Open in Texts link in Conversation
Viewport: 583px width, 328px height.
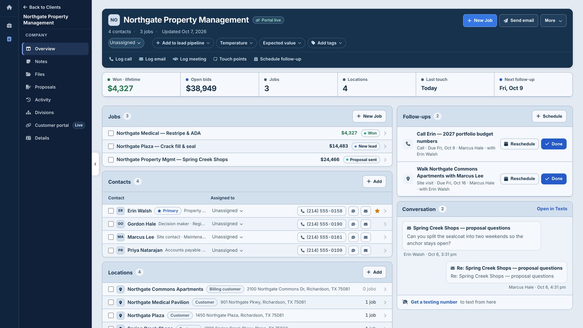tap(552, 209)
